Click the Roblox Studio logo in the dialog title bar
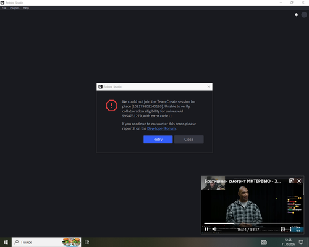 tap(101, 86)
